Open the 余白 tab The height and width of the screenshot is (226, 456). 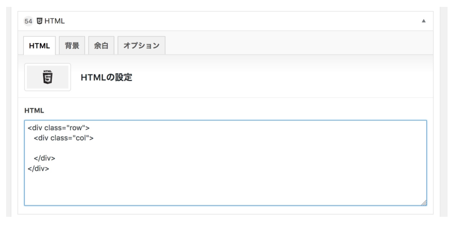101,46
